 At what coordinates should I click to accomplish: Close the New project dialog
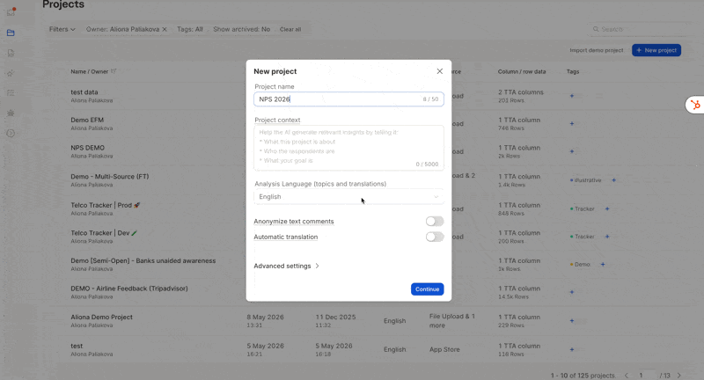(x=439, y=71)
